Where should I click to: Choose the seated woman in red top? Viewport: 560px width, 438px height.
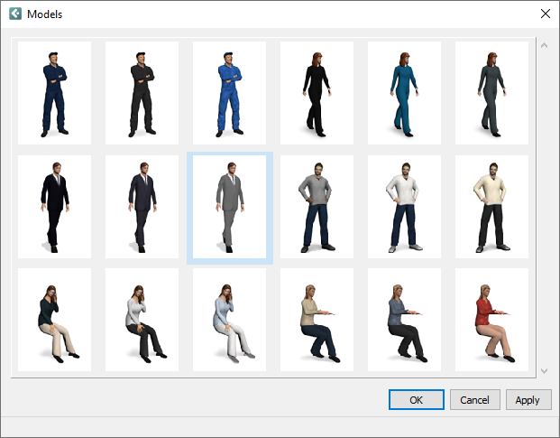491,320
